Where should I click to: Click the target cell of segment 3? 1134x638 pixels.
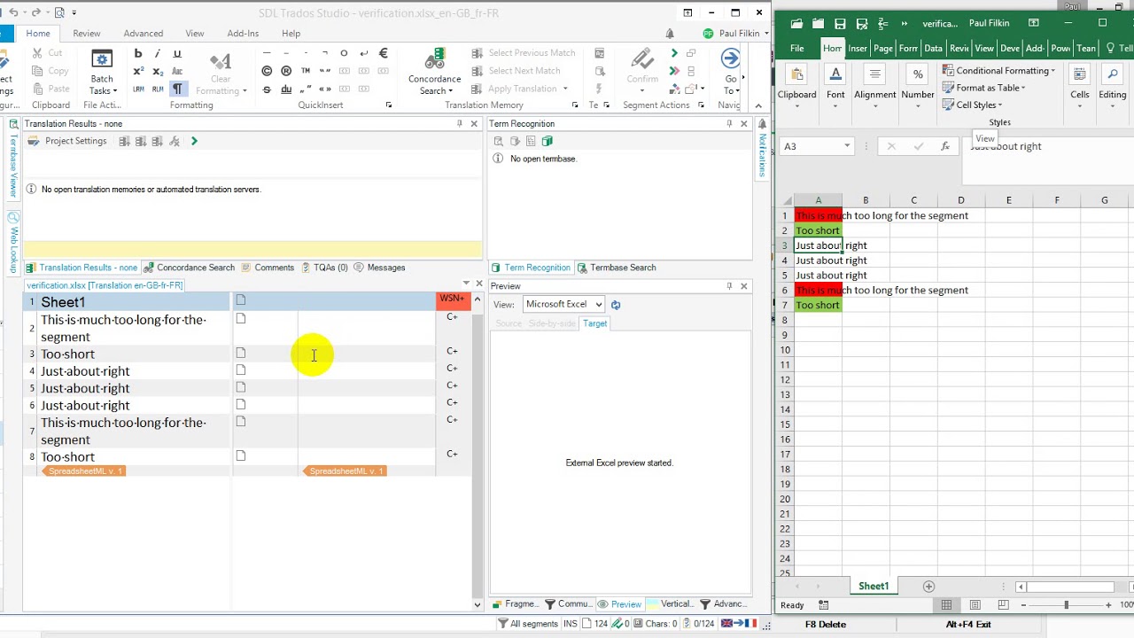click(x=366, y=354)
